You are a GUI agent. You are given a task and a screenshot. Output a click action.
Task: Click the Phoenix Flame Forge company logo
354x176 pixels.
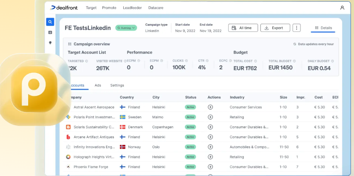point(68,167)
